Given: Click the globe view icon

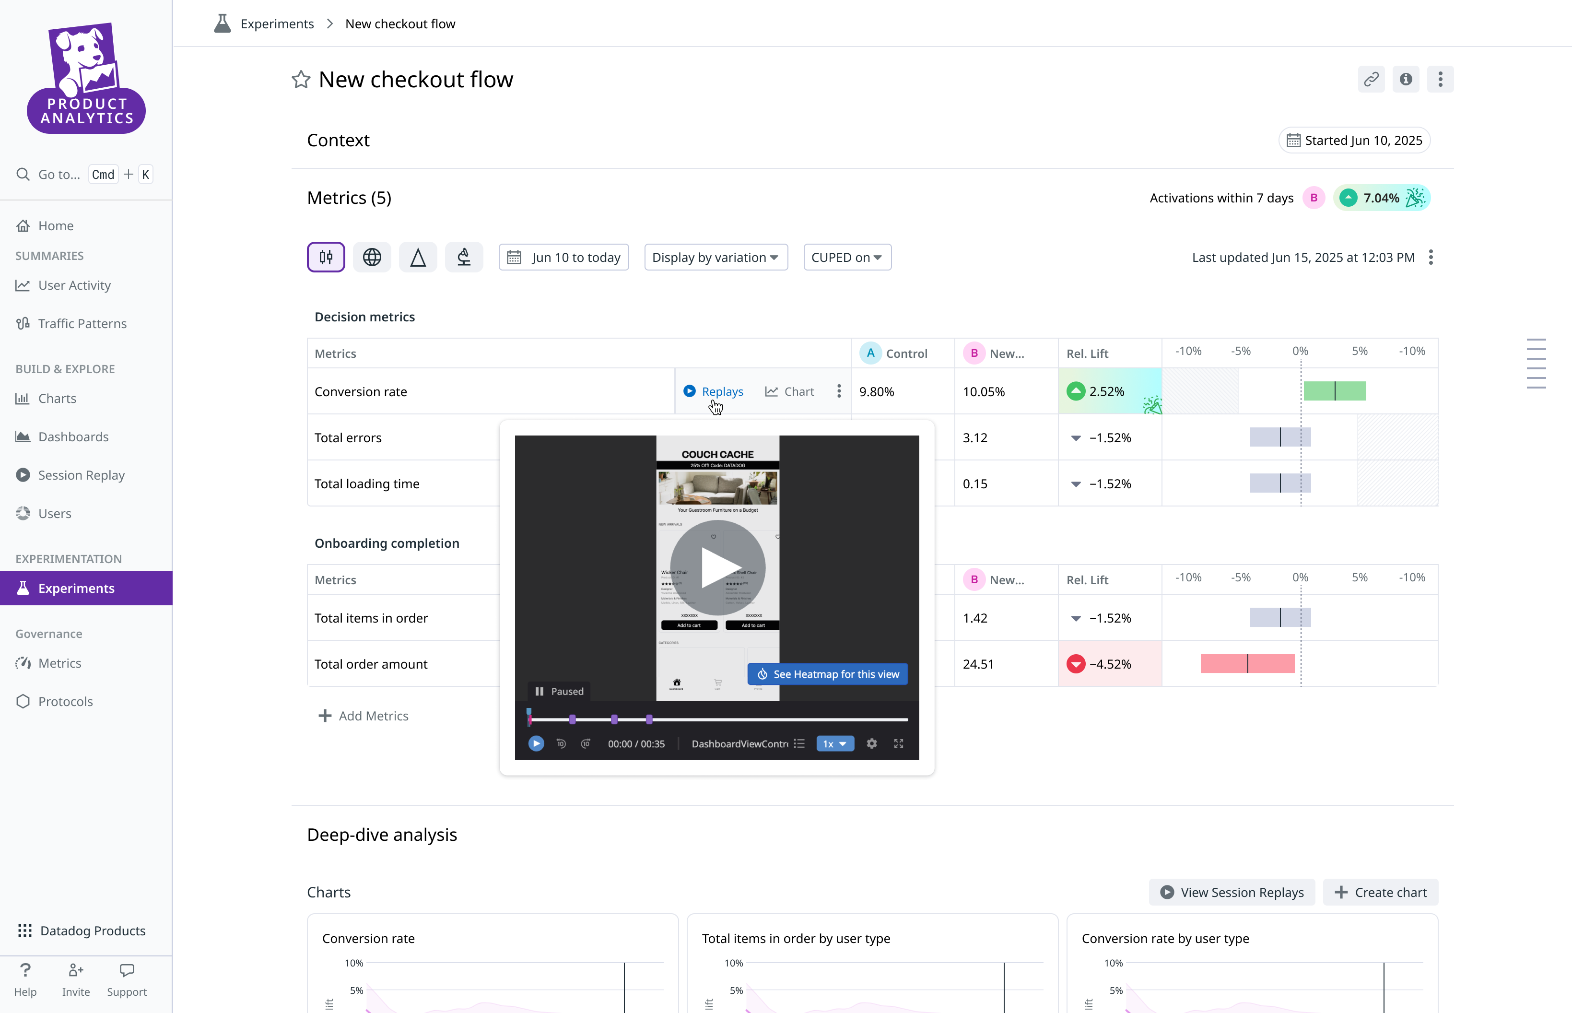Looking at the screenshot, I should [x=372, y=257].
